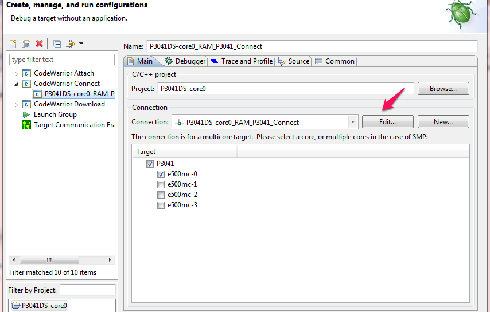This screenshot has height=312, width=490.
Task: Check the e500mc-3 core checkbox
Action: 161,205
